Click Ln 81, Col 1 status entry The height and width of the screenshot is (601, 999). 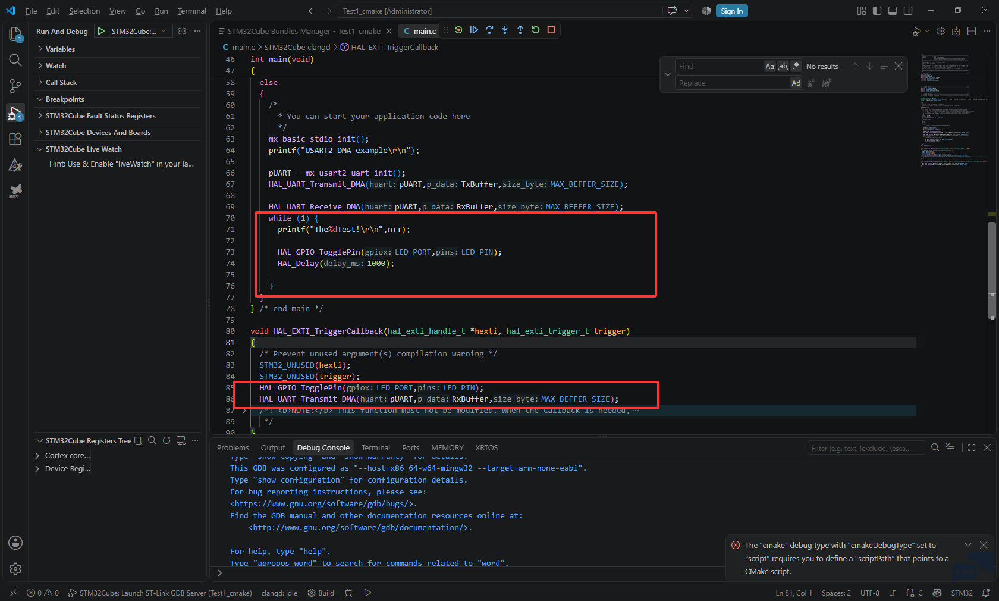pos(794,593)
